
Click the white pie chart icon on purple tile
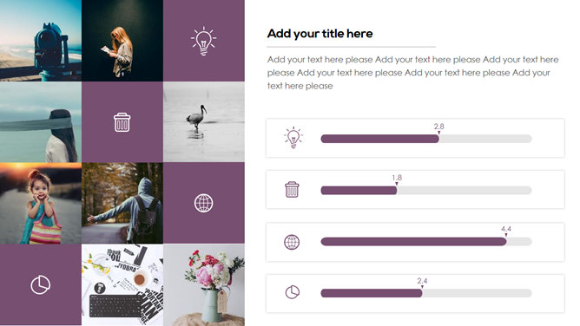(40, 284)
